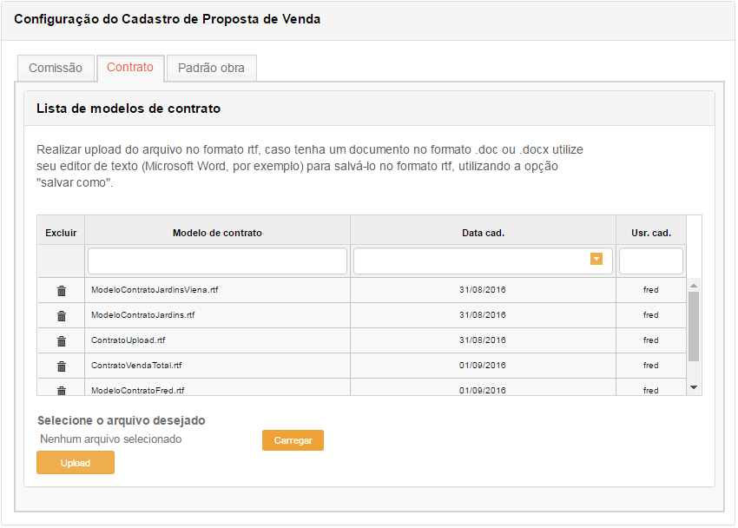Click the Usr. cad. column header

pos(650,233)
